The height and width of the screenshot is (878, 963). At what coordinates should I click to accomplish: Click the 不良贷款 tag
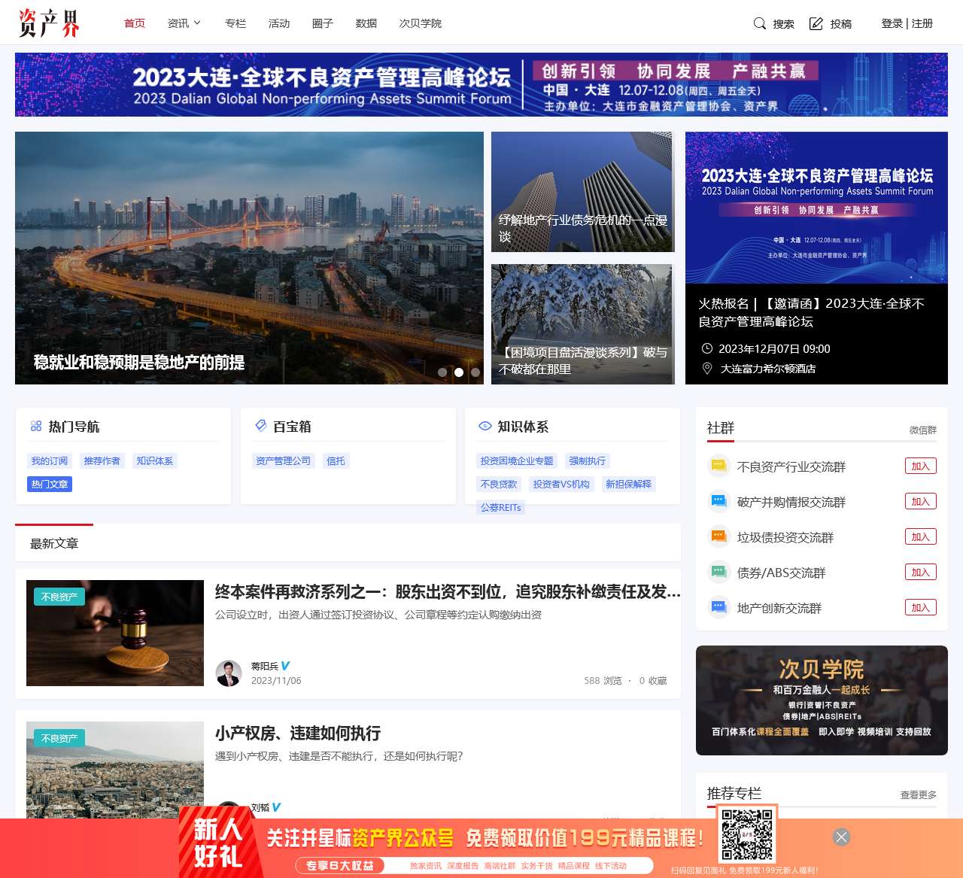[x=499, y=485]
